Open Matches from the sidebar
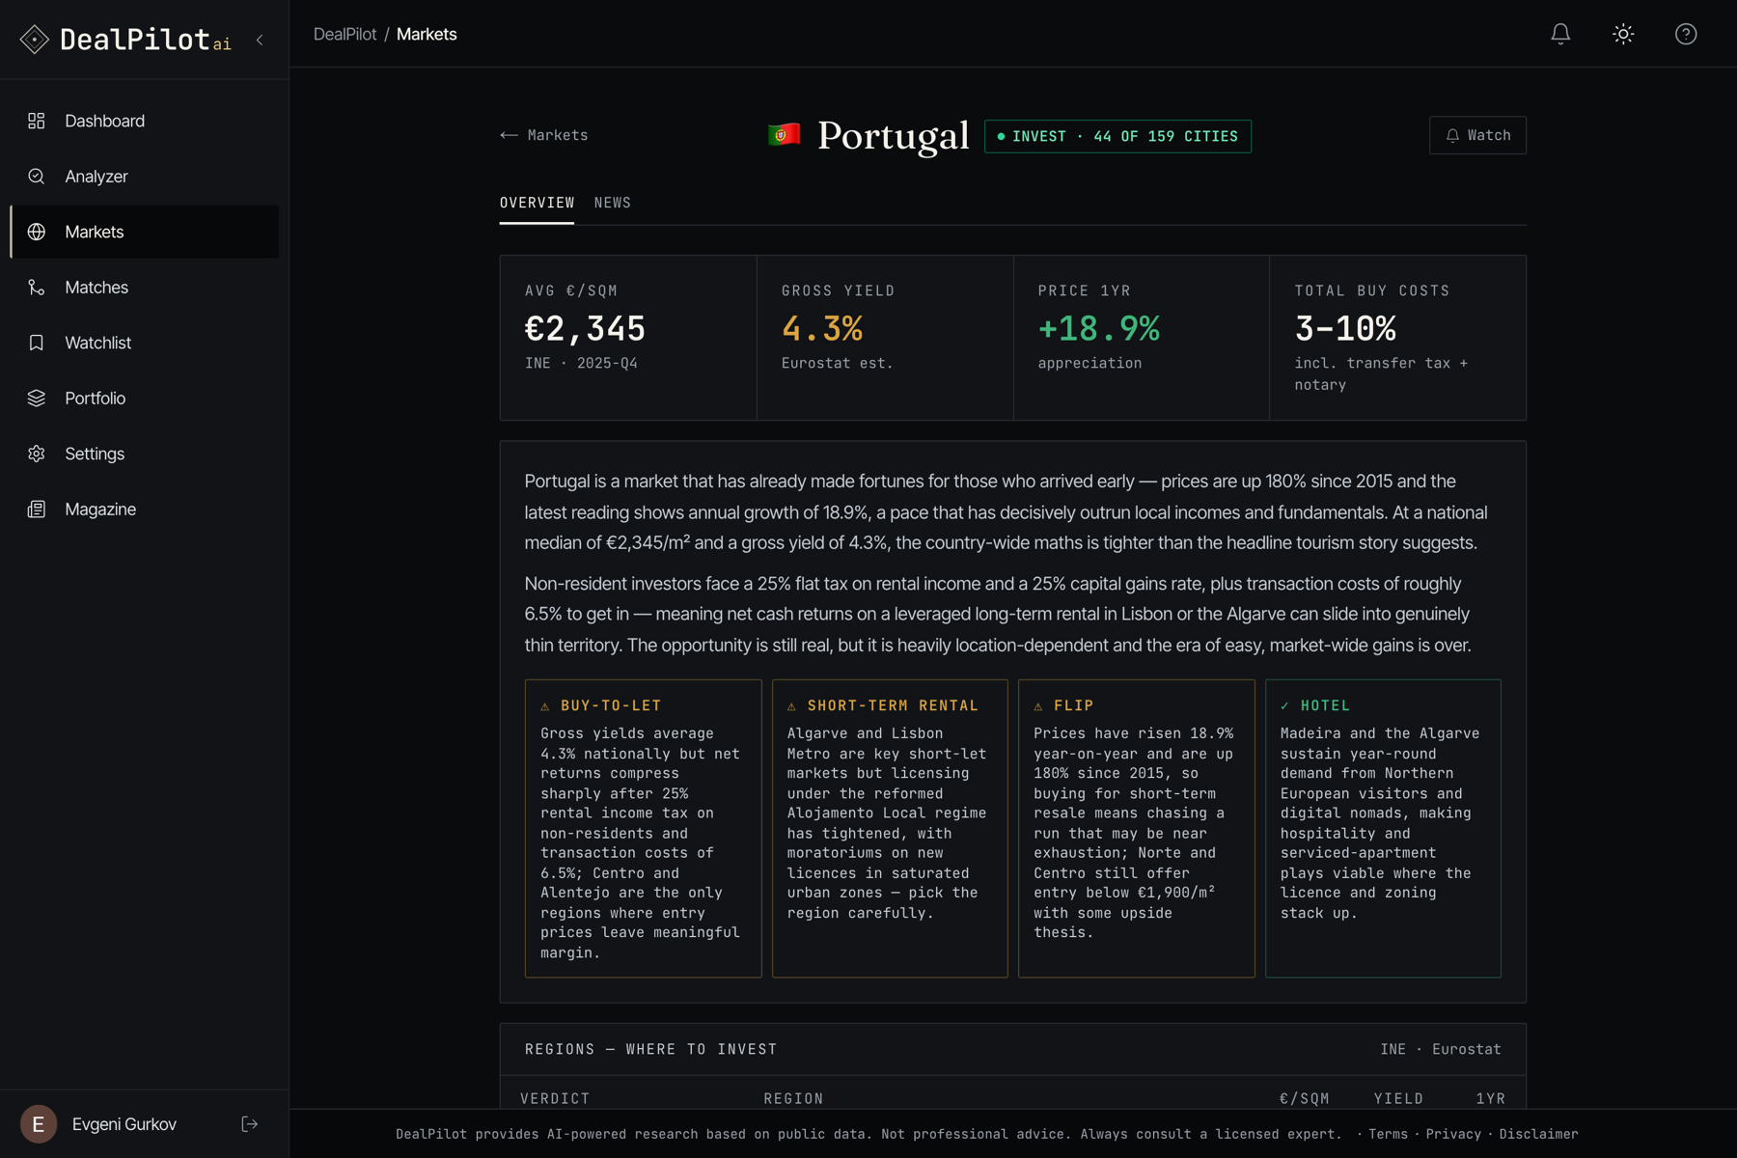The height and width of the screenshot is (1158, 1737). pyautogui.click(x=145, y=288)
